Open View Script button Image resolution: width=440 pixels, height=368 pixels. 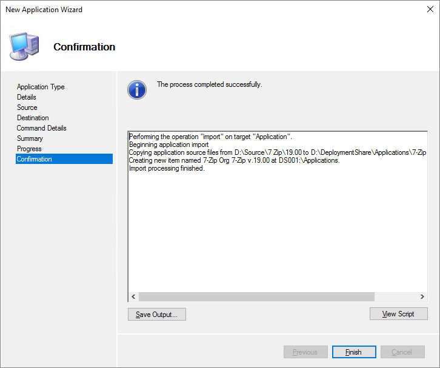[398, 314]
